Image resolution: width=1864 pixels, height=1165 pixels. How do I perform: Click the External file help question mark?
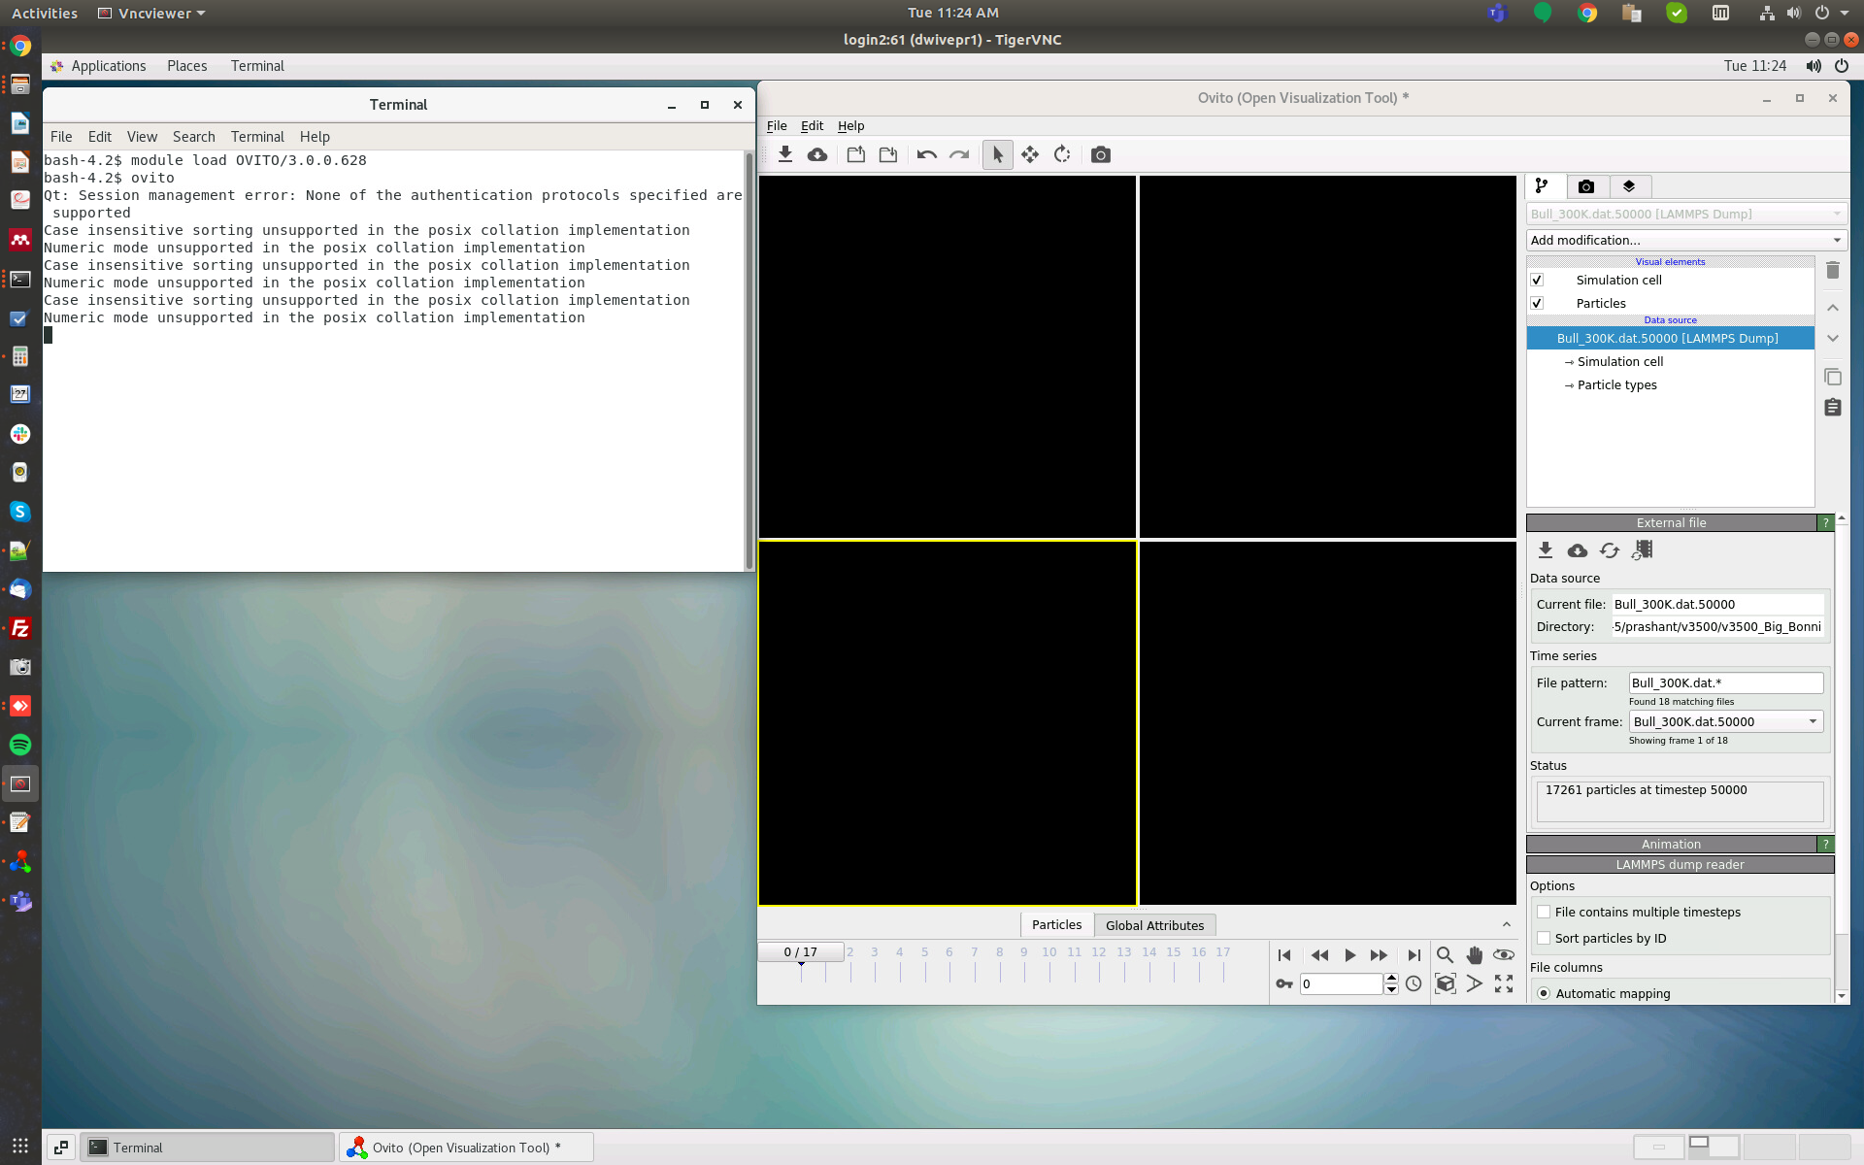(x=1826, y=522)
